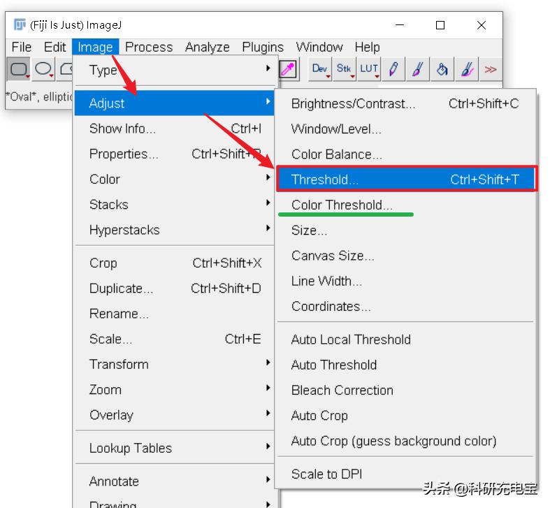Click Threshold... in Adjust submenu
Screen dimensions: 550x508
click(406, 180)
